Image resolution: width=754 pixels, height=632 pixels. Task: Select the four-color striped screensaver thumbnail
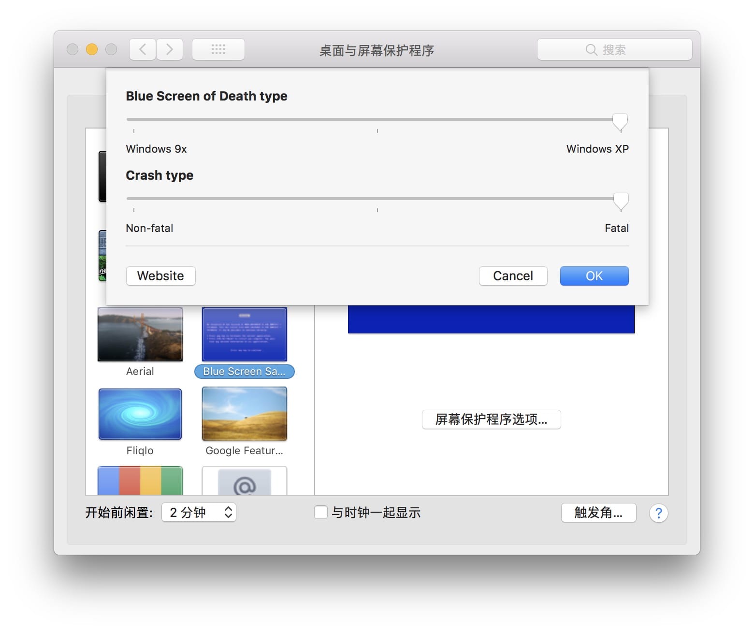pos(140,481)
